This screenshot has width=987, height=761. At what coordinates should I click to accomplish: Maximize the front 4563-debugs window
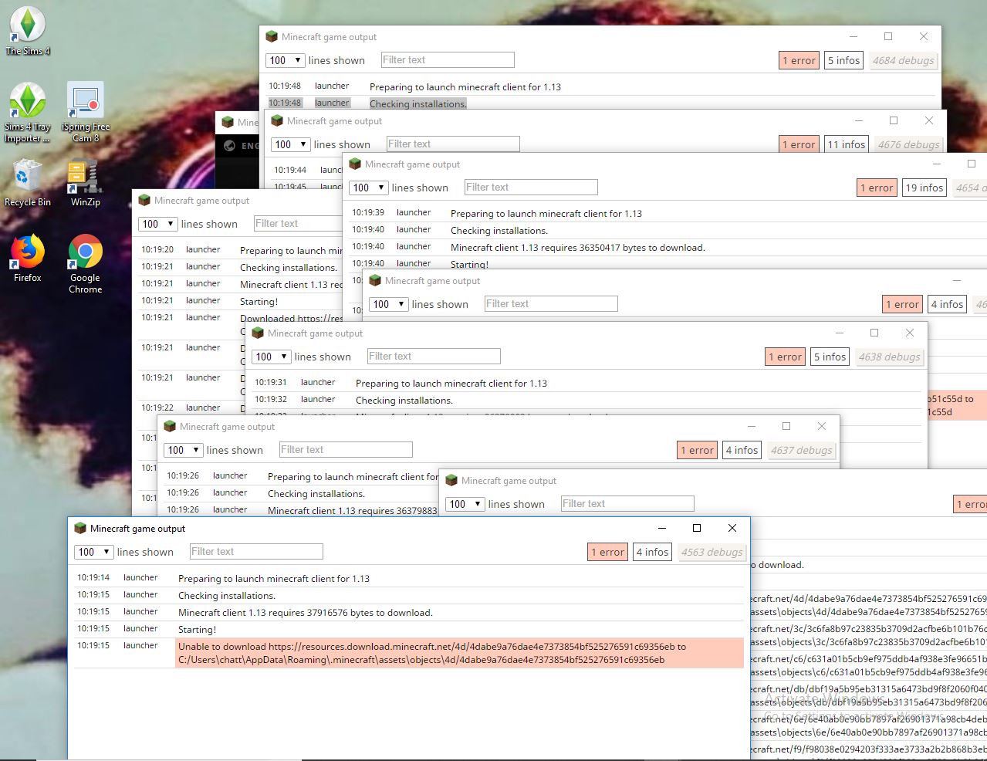tap(697, 529)
